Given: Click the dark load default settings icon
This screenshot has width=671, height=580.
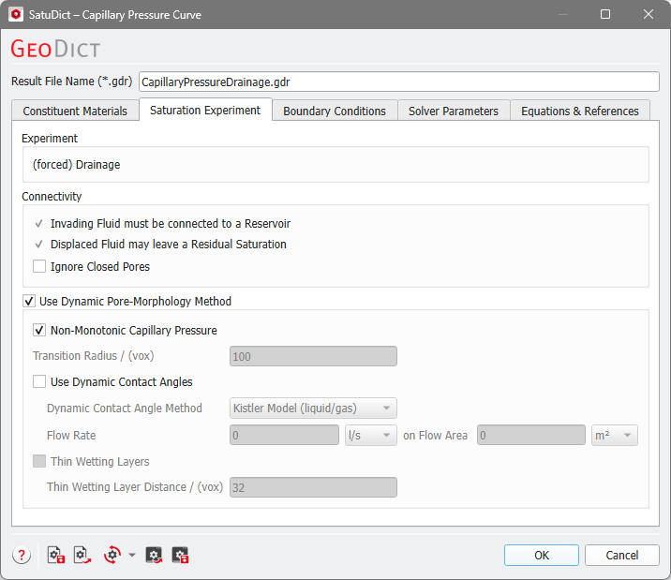Looking at the screenshot, I should click(155, 555).
